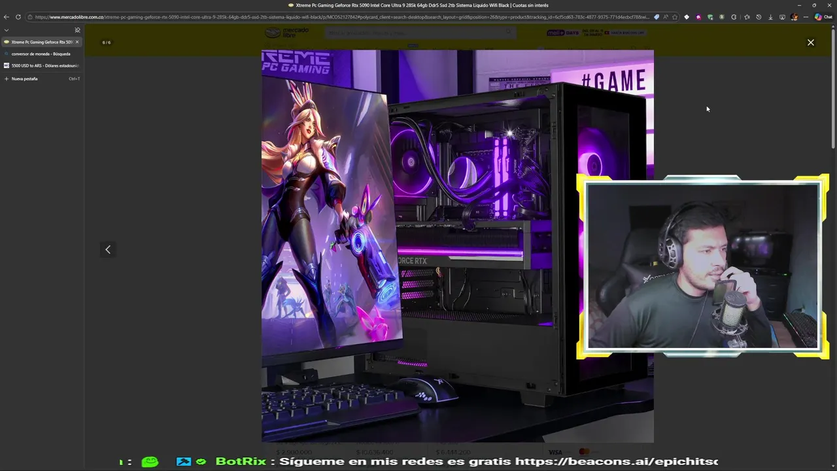This screenshot has height=471, width=837.
Task: Click the beacons.ai/epichitsc link in ticker
Action: [616, 461]
